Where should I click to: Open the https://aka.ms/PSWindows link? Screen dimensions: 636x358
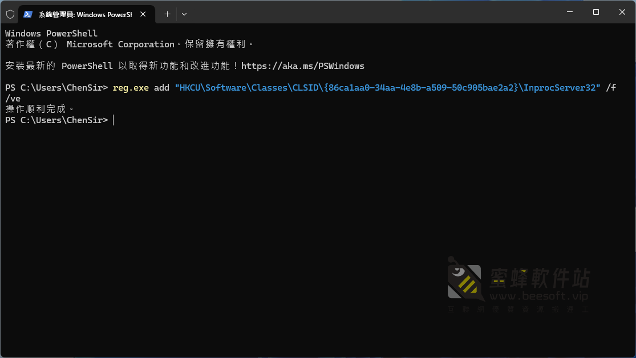tap(302, 66)
